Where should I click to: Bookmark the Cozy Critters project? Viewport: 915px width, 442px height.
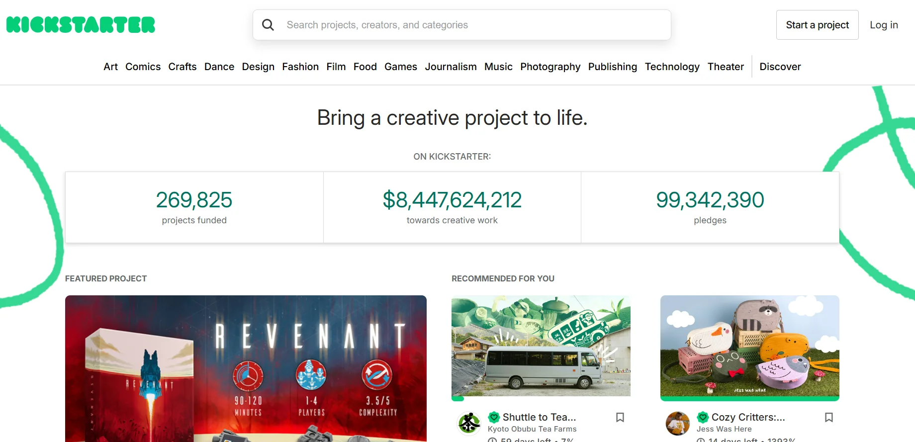coord(829,417)
